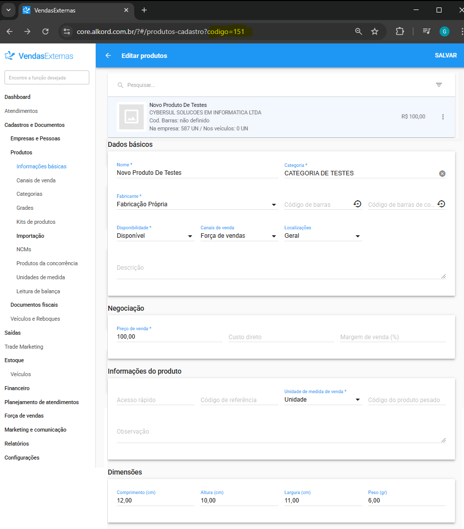Open Dashboard in the sidebar
The width and height of the screenshot is (464, 529).
click(17, 97)
